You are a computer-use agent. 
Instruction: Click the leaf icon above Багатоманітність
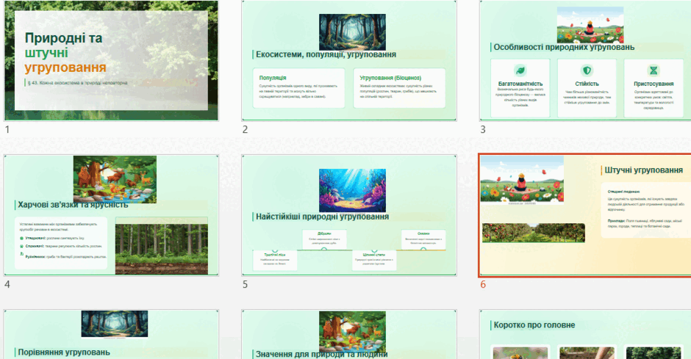520,70
